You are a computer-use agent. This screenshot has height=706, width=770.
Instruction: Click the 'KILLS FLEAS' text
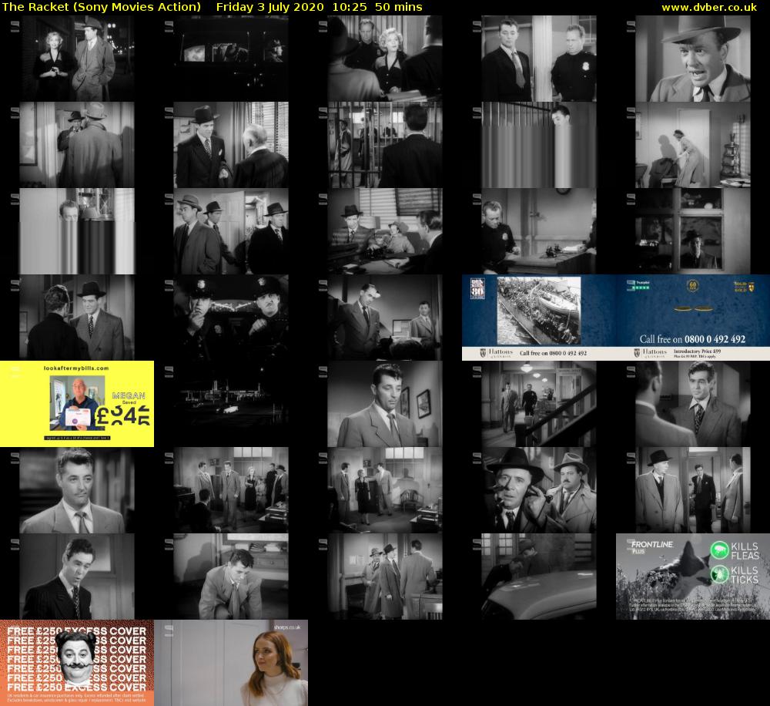tap(745, 551)
